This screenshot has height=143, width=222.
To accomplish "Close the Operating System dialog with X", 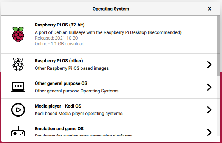I will 210,9.
